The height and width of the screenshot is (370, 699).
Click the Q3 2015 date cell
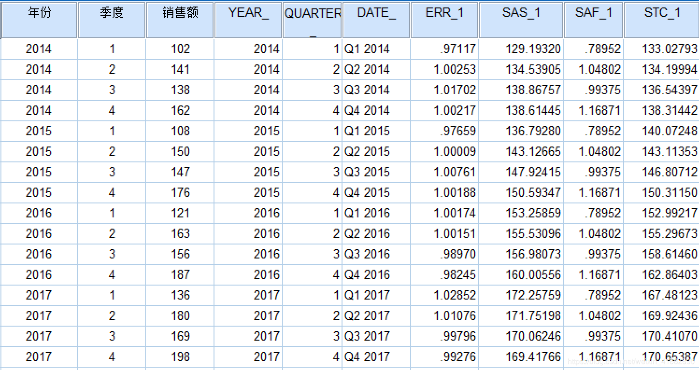376,172
